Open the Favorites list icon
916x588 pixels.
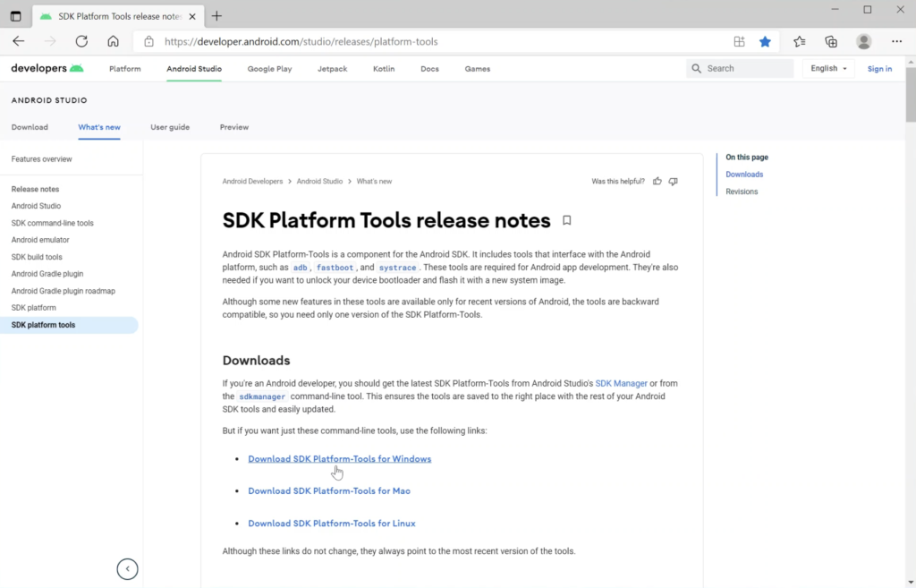coord(799,41)
